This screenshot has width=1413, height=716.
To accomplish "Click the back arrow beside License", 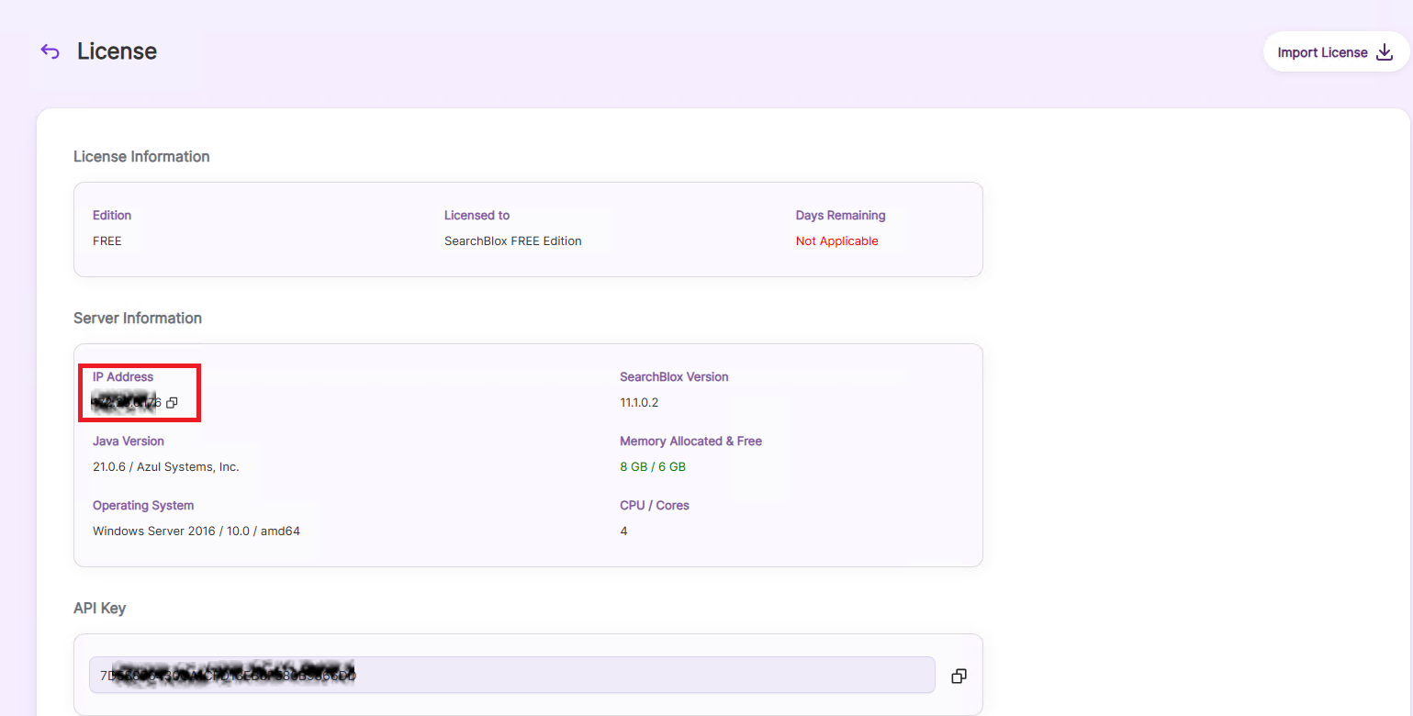I will pyautogui.click(x=50, y=51).
